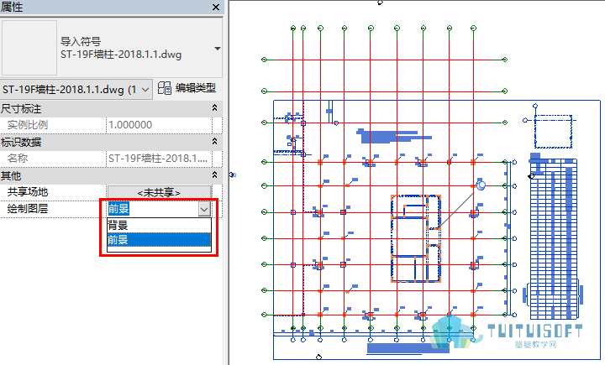This screenshot has height=365, width=605.
Task: Open the 绘制图层 dropdown arrow
Action: (204, 209)
